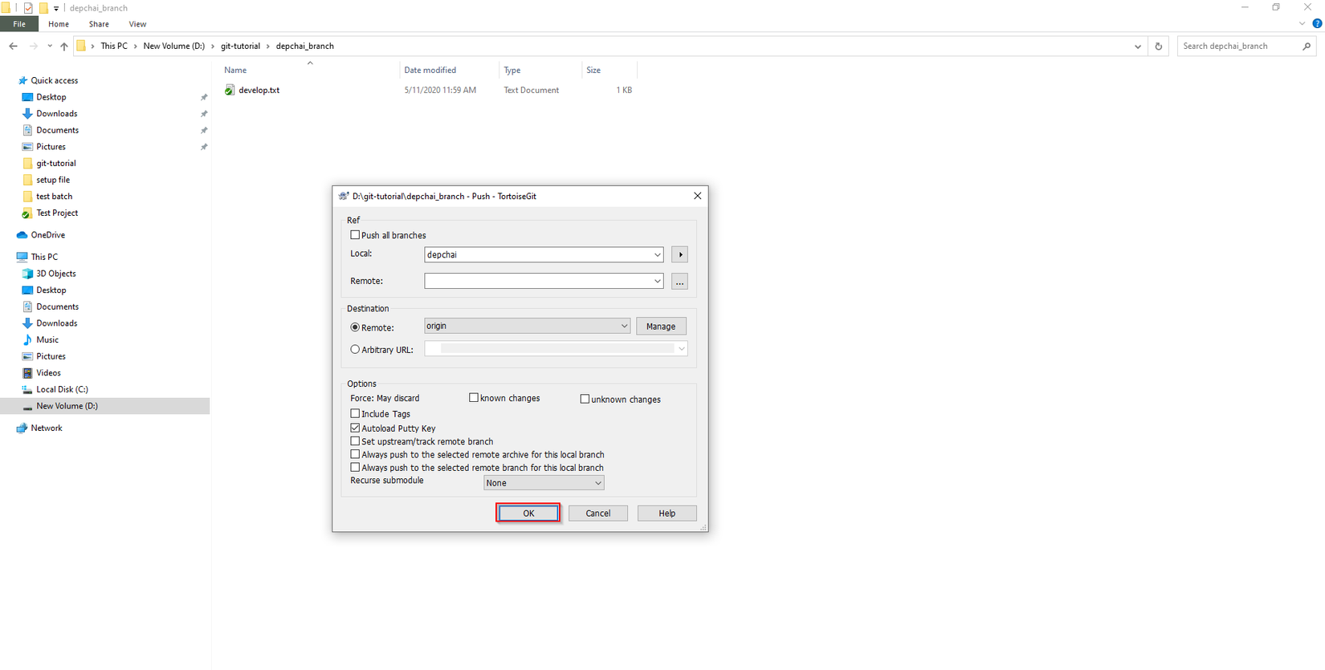Click the OK button in Push dialog
Image resolution: width=1325 pixels, height=670 pixels.
tap(528, 514)
